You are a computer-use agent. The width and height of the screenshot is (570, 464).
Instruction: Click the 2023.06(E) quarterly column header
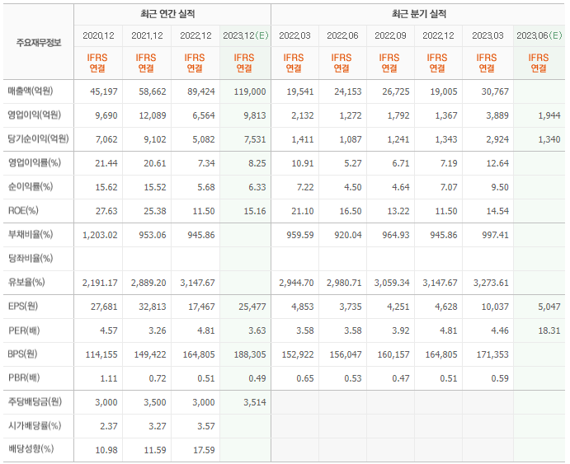tap(539, 35)
